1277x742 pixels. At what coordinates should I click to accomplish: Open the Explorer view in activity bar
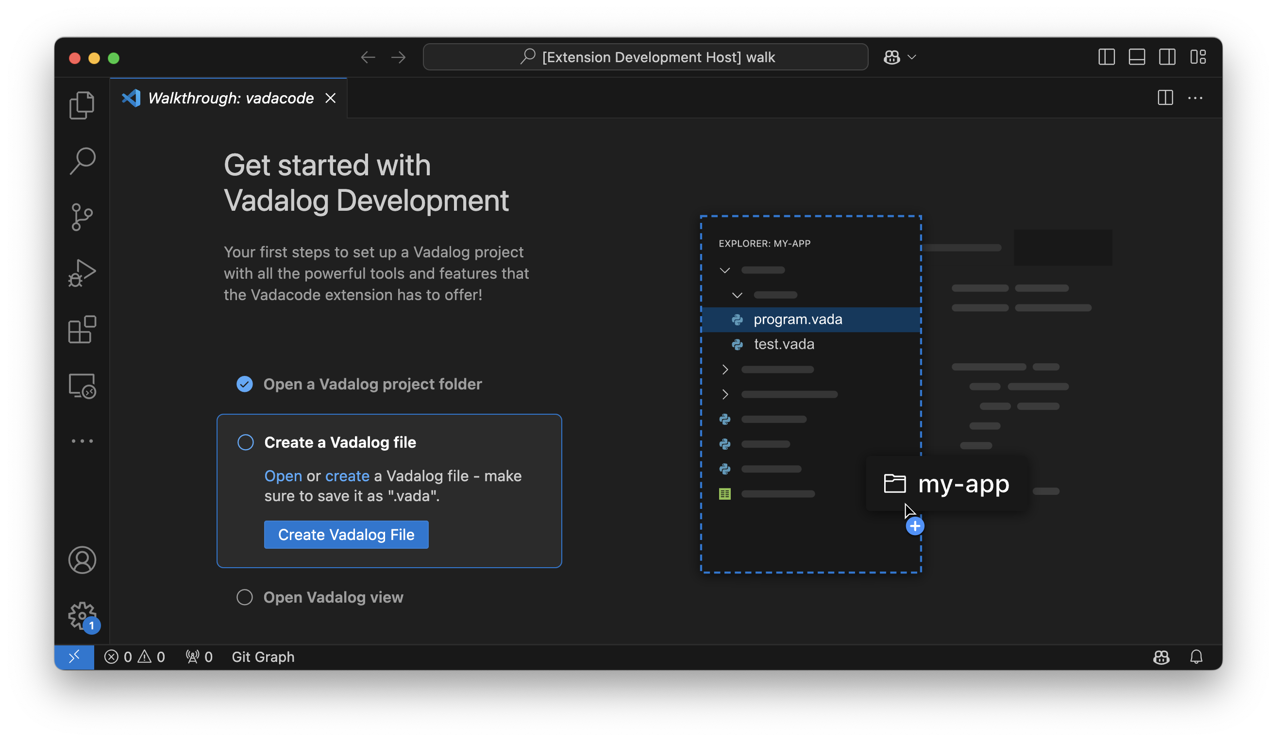pos(82,105)
